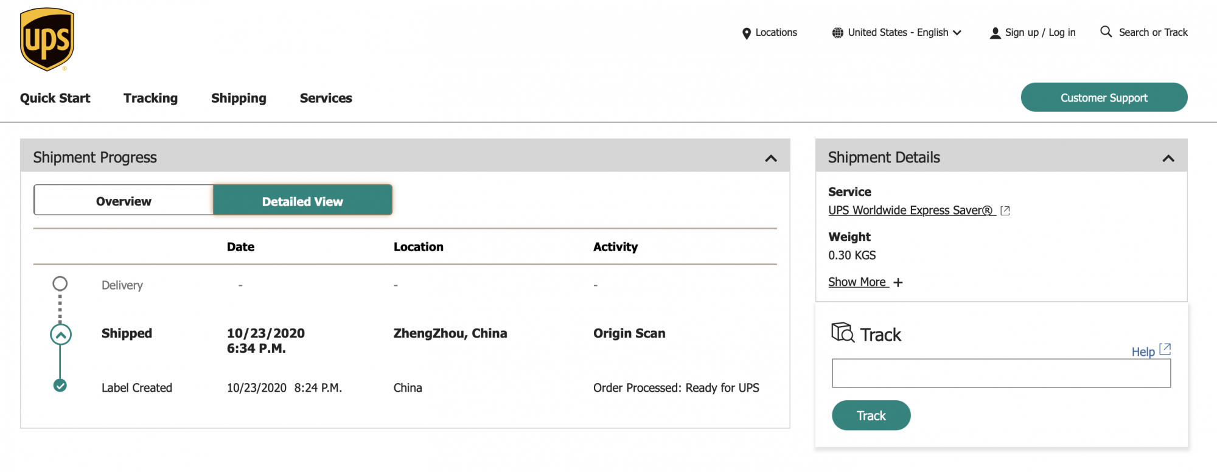1217x472 pixels.
Task: Click the Service heading
Action: [x=849, y=192]
